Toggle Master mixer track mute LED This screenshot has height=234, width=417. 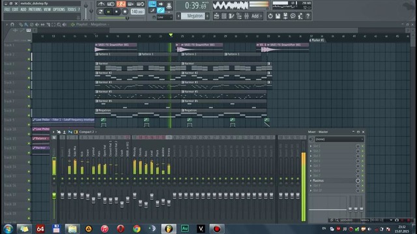[54, 179]
